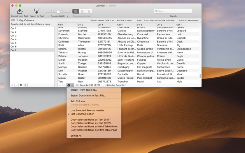Screen dimensions: 245x153
Task: Select left column alignment
Action: click(x=76, y=11)
